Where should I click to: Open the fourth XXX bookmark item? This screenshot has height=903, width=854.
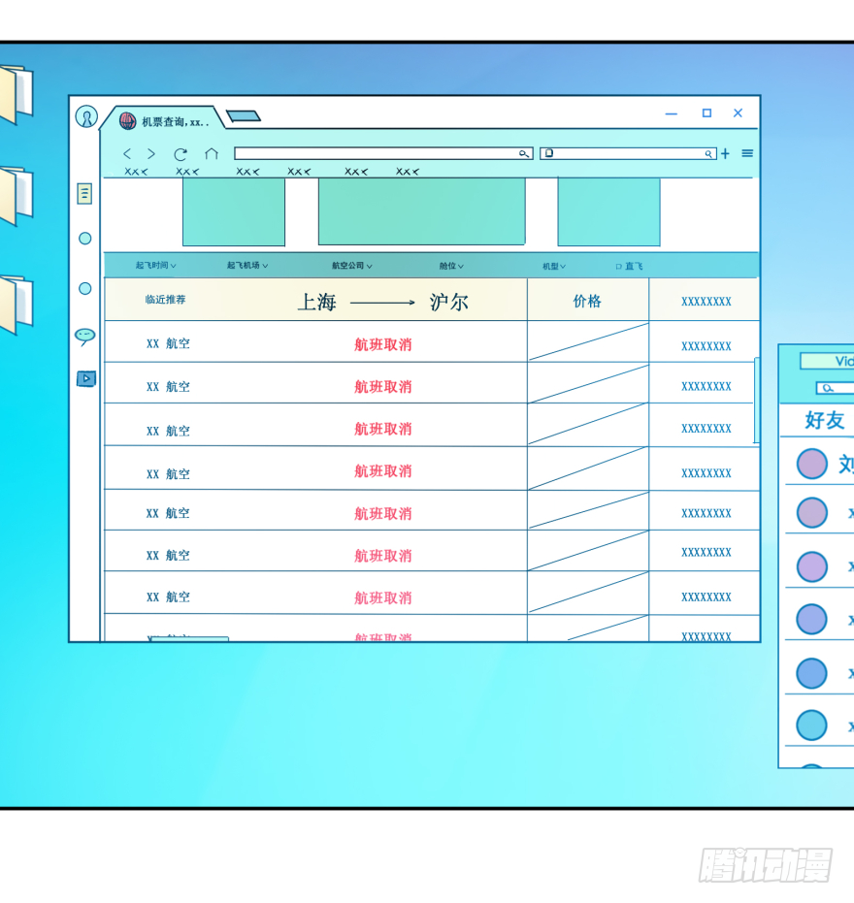pyautogui.click(x=299, y=172)
